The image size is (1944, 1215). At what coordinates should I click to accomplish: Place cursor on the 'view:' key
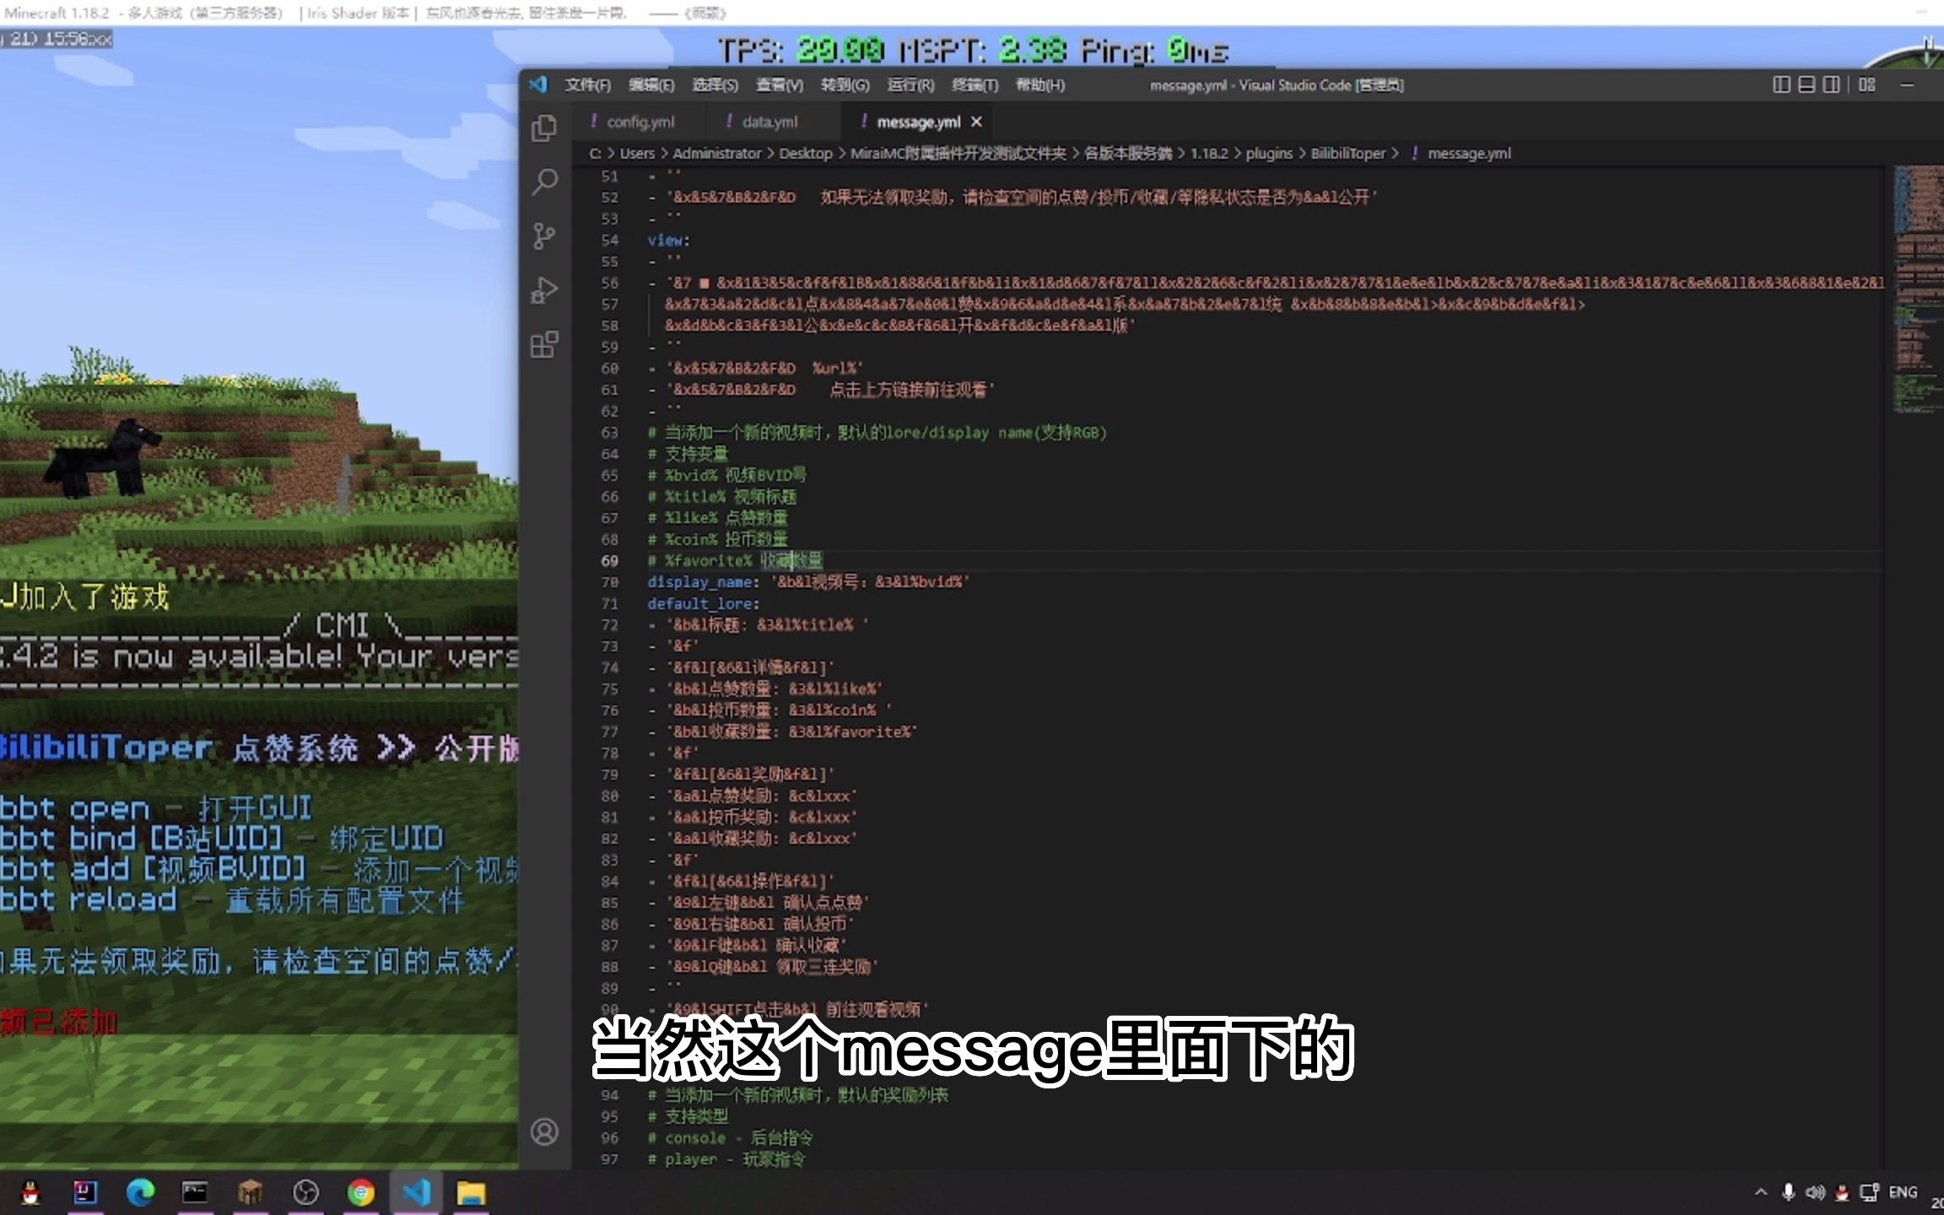(x=668, y=240)
